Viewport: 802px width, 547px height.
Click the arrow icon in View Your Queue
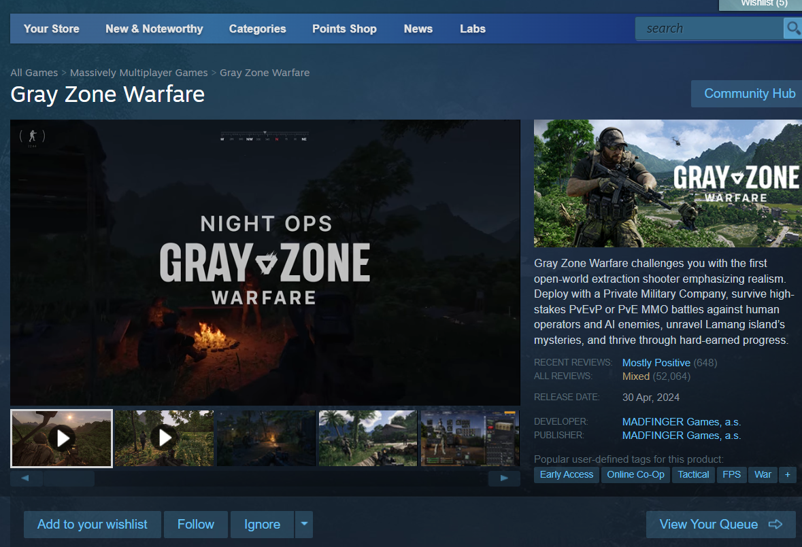775,524
